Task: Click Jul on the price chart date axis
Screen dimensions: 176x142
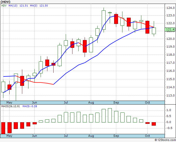Action: [x=66, y=102]
